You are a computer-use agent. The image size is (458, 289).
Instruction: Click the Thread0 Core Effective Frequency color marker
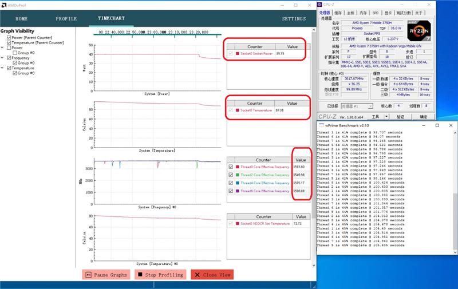click(237, 167)
